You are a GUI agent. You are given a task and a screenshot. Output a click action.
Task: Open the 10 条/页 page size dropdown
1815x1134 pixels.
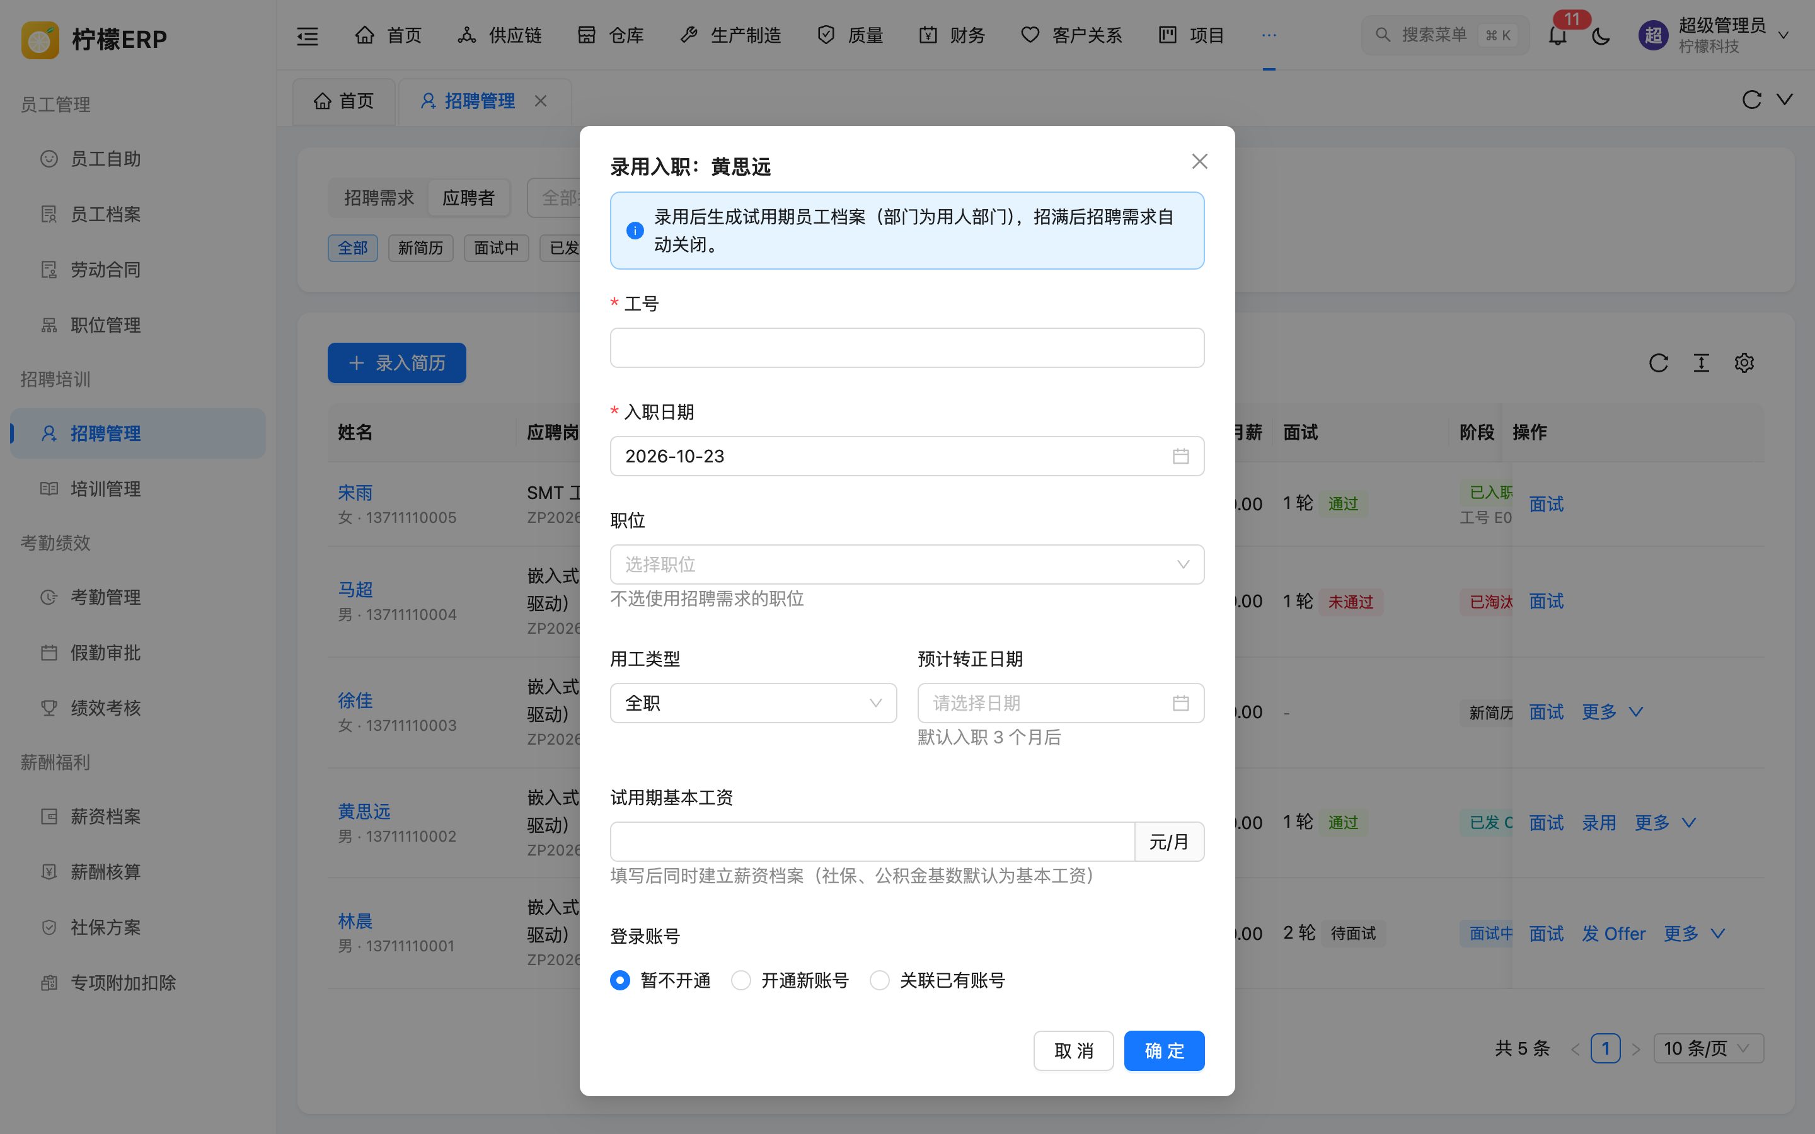click(x=1708, y=1048)
